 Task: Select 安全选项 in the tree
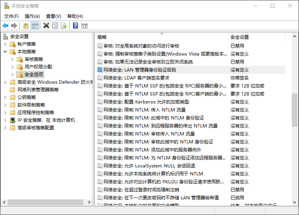point(34,75)
